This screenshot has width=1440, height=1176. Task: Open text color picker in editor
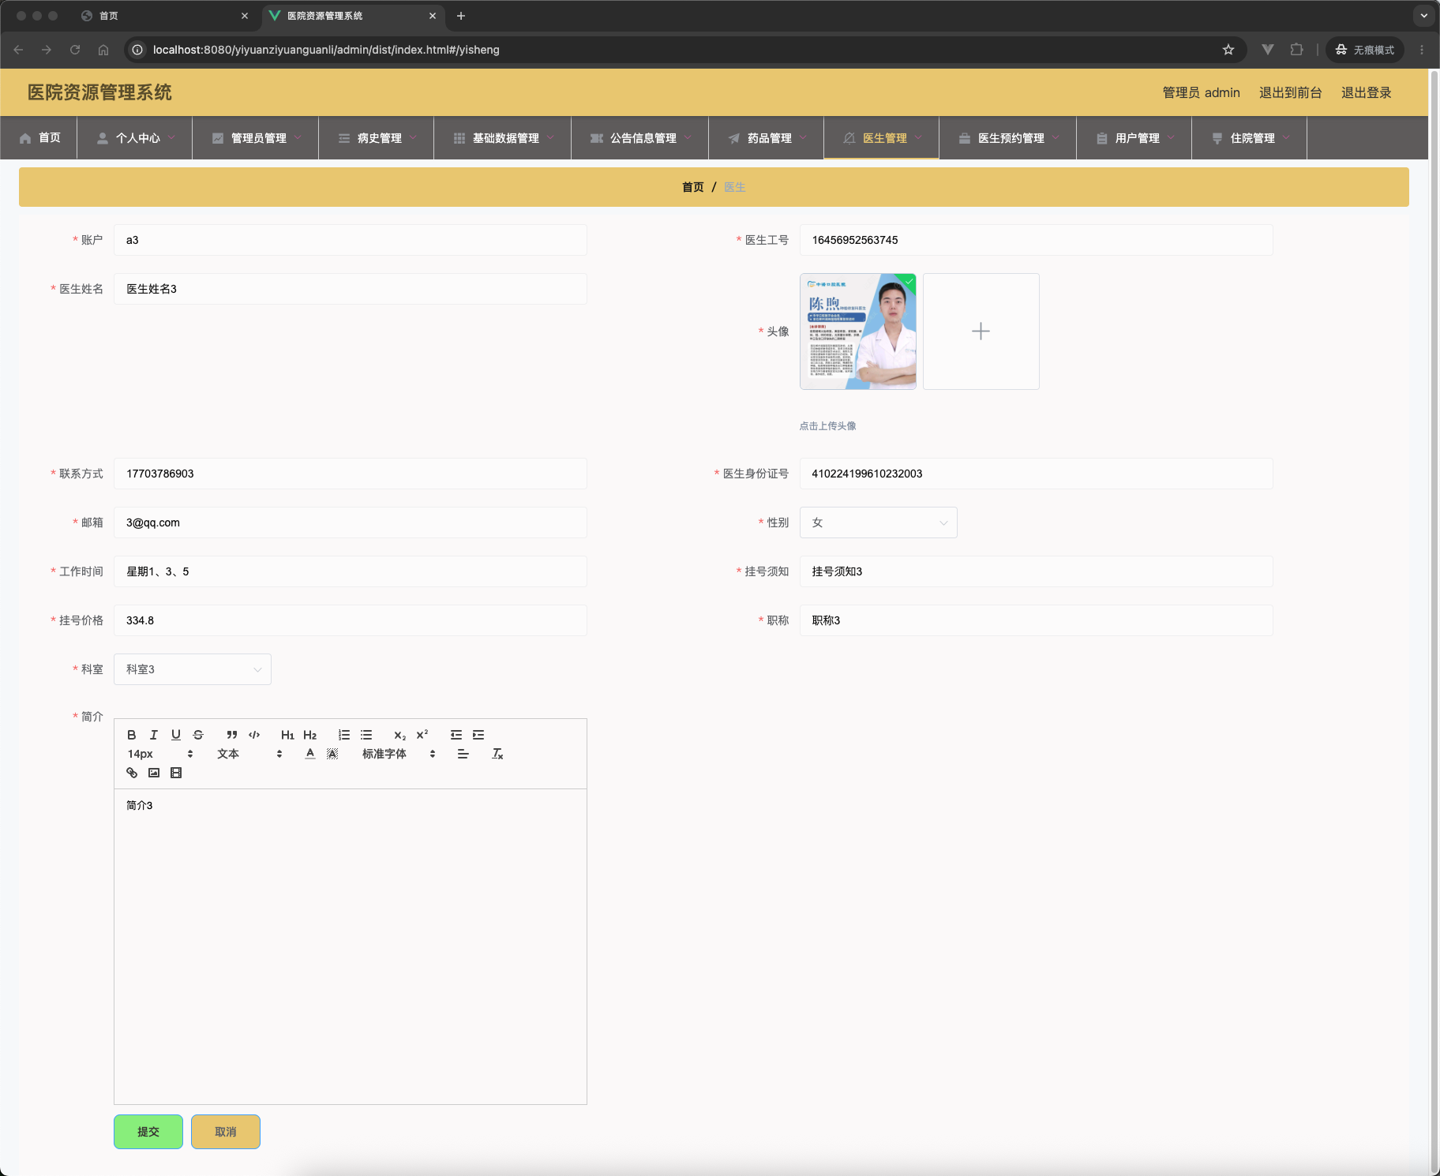310,754
